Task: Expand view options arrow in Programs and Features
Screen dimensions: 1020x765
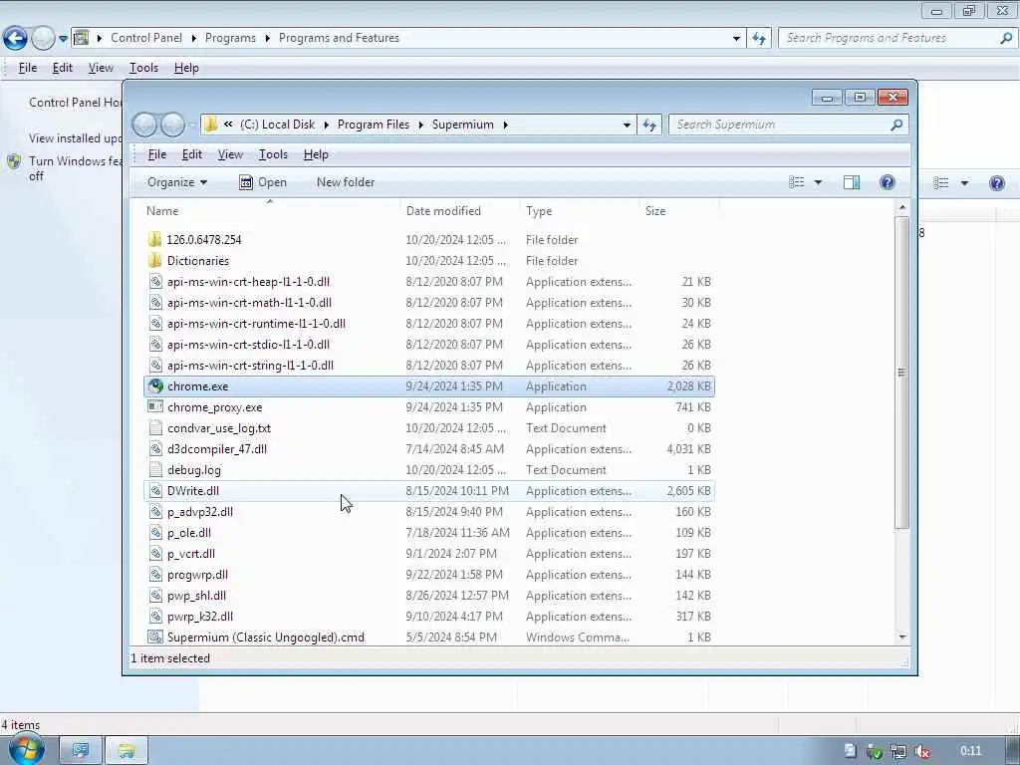Action: pos(964,183)
